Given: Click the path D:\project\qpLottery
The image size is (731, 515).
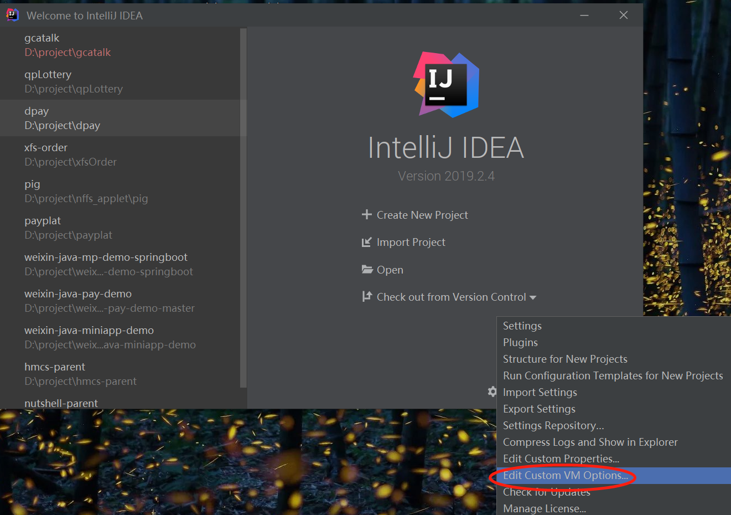Looking at the screenshot, I should coord(74,89).
